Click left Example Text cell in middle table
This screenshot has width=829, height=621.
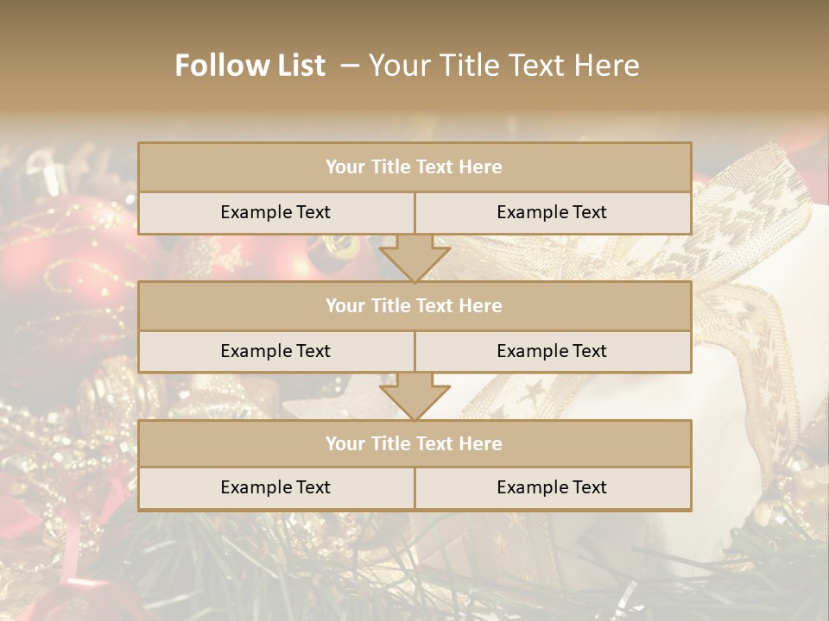point(275,351)
